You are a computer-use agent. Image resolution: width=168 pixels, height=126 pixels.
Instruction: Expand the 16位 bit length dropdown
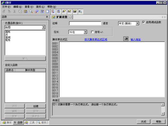point(85,32)
